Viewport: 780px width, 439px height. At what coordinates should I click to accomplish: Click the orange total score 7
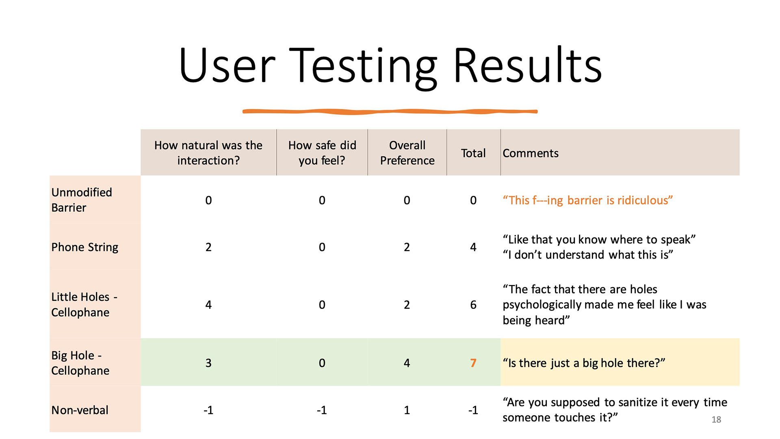click(x=473, y=363)
